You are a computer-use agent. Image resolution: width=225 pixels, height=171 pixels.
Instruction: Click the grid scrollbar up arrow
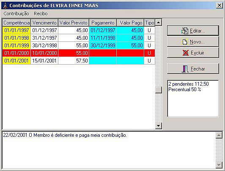tap(159, 22)
